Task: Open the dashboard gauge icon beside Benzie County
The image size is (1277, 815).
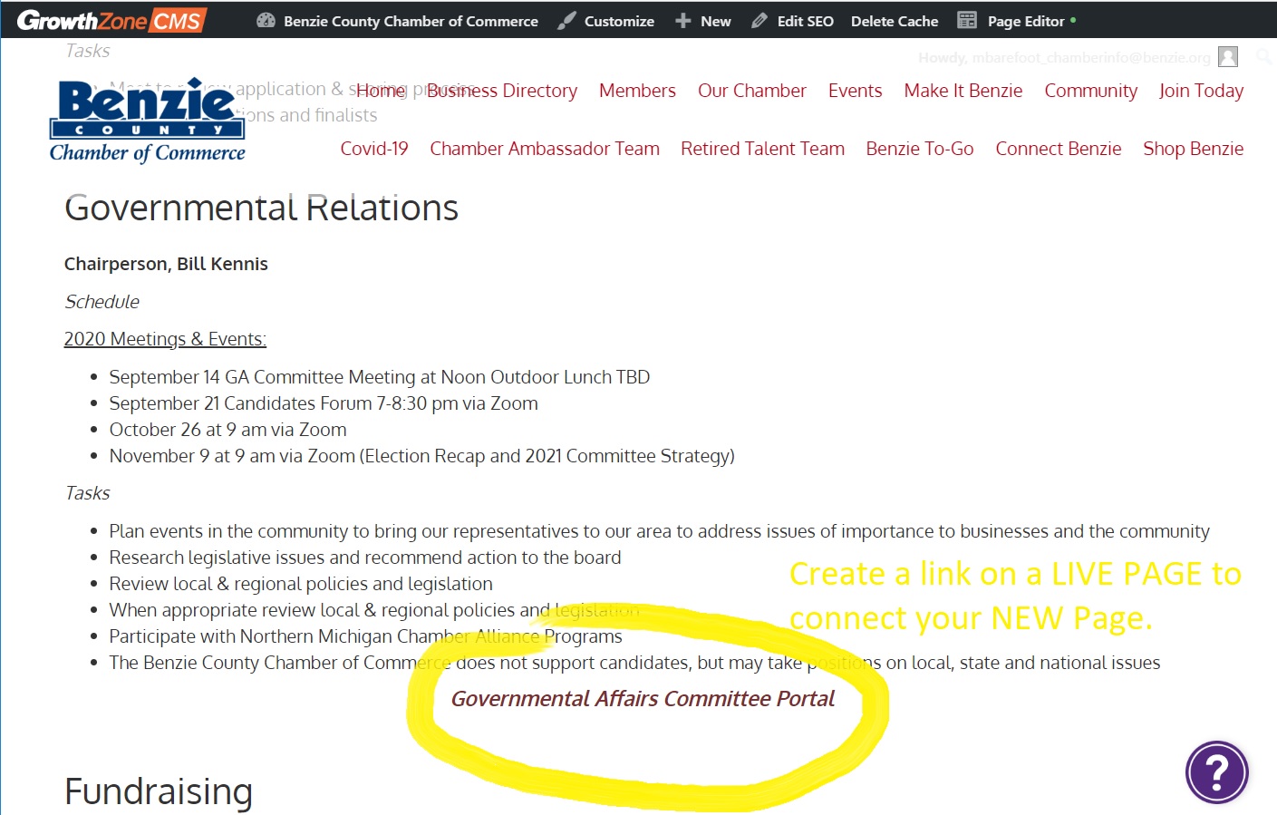Action: point(266,20)
